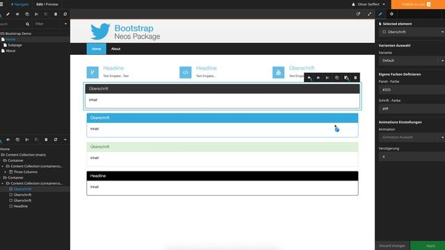Select the Three Columns tree node
The width and height of the screenshot is (445, 250).
pyautogui.click(x=25, y=172)
